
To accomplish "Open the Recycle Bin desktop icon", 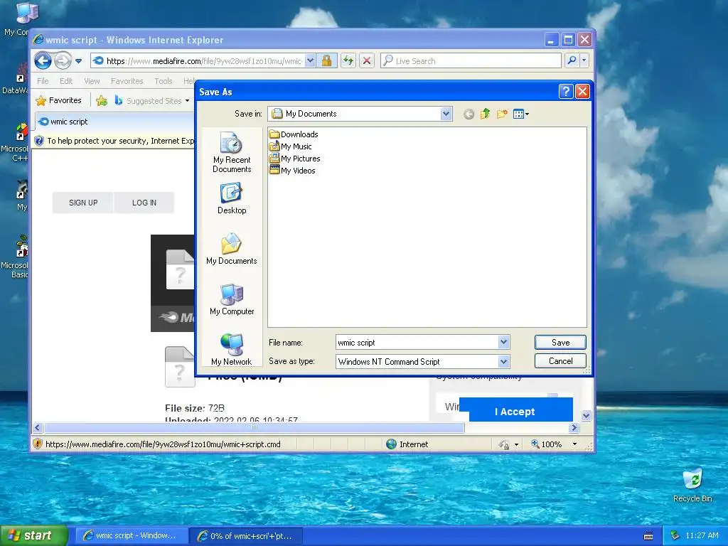I will pos(692,486).
